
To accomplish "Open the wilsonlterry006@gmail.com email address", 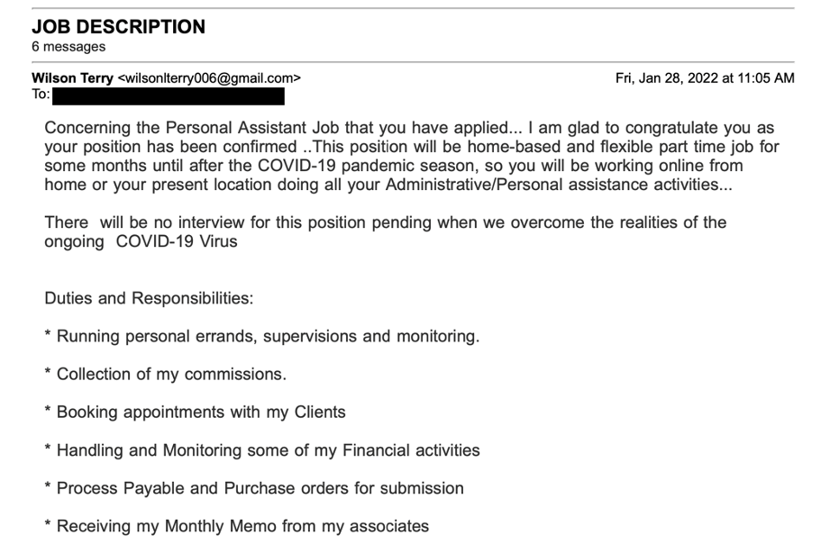I will (x=209, y=78).
